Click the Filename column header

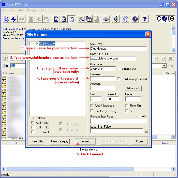click(x=14, y=73)
